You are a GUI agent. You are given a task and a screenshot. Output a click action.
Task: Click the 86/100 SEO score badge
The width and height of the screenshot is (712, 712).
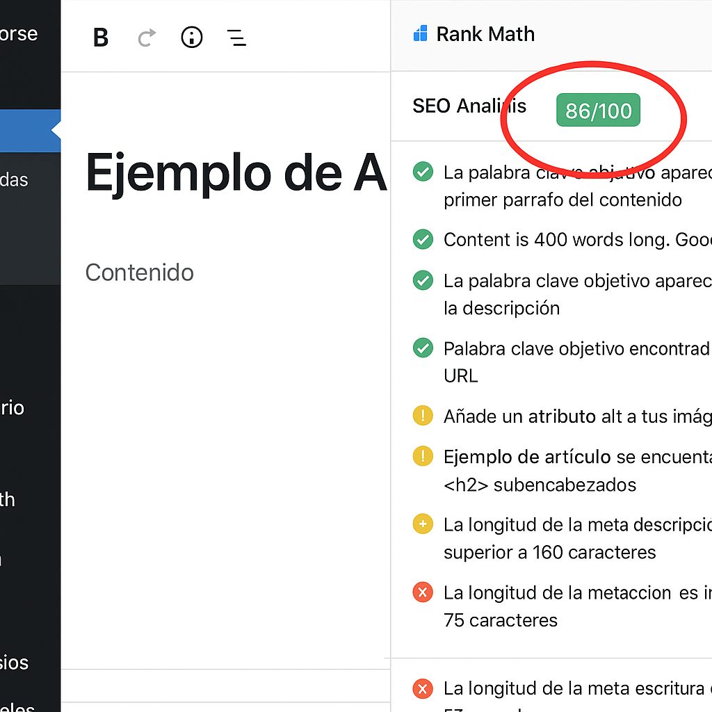pyautogui.click(x=597, y=110)
